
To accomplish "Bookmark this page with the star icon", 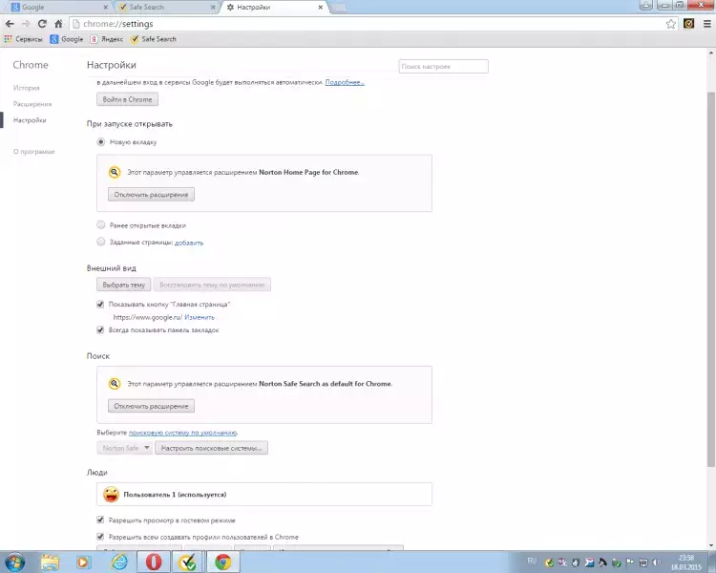I will point(670,24).
